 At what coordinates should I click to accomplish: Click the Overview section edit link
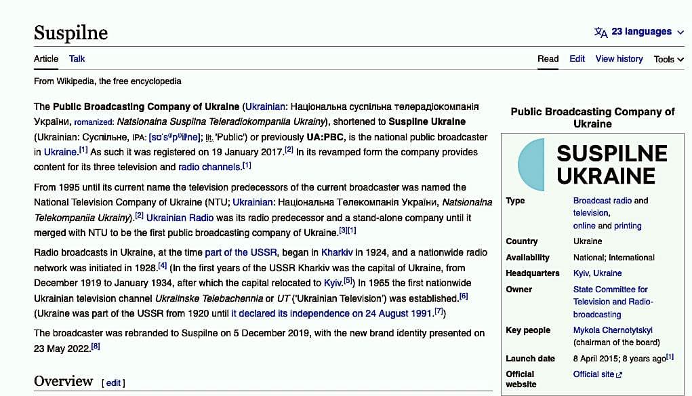point(113,382)
